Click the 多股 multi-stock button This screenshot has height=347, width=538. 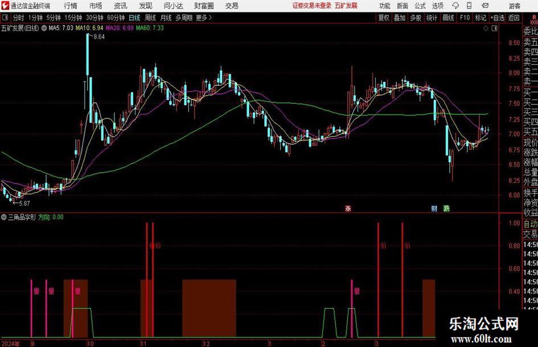[416, 18]
